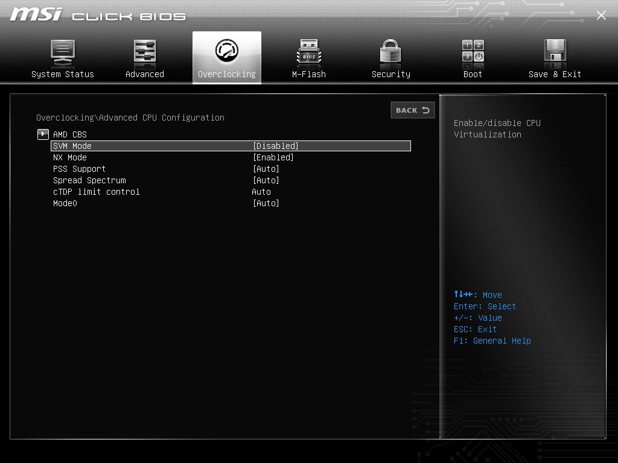Switch to the Security tab label
Viewport: 618px width, 463px height.
[x=391, y=74]
